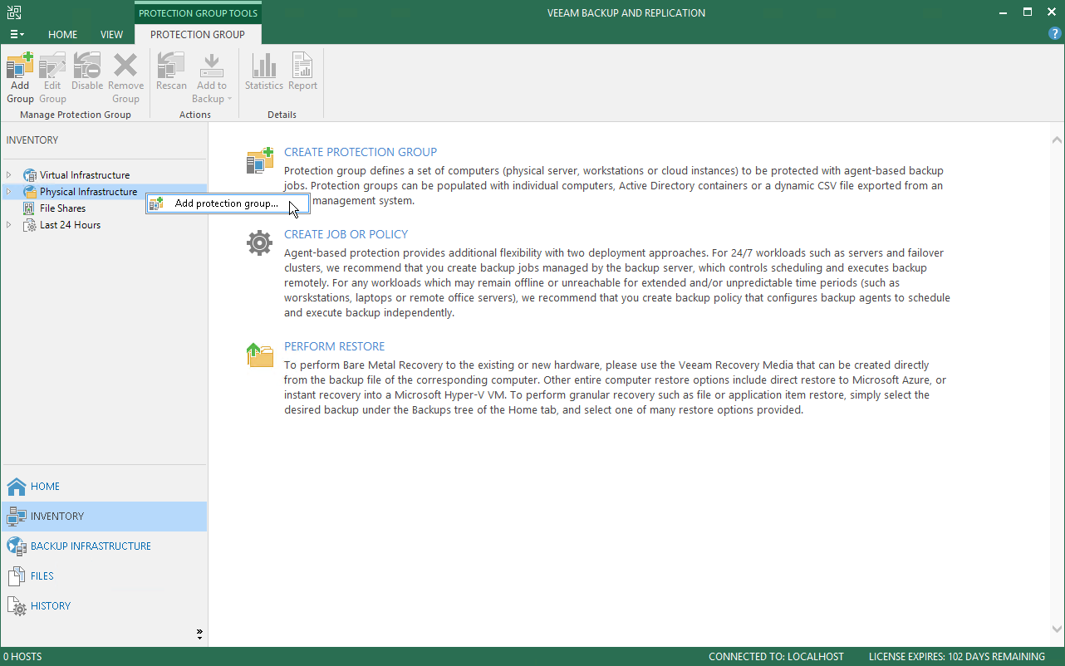Open the blue help question mark icon
This screenshot has width=1065, height=666.
coord(1055,34)
